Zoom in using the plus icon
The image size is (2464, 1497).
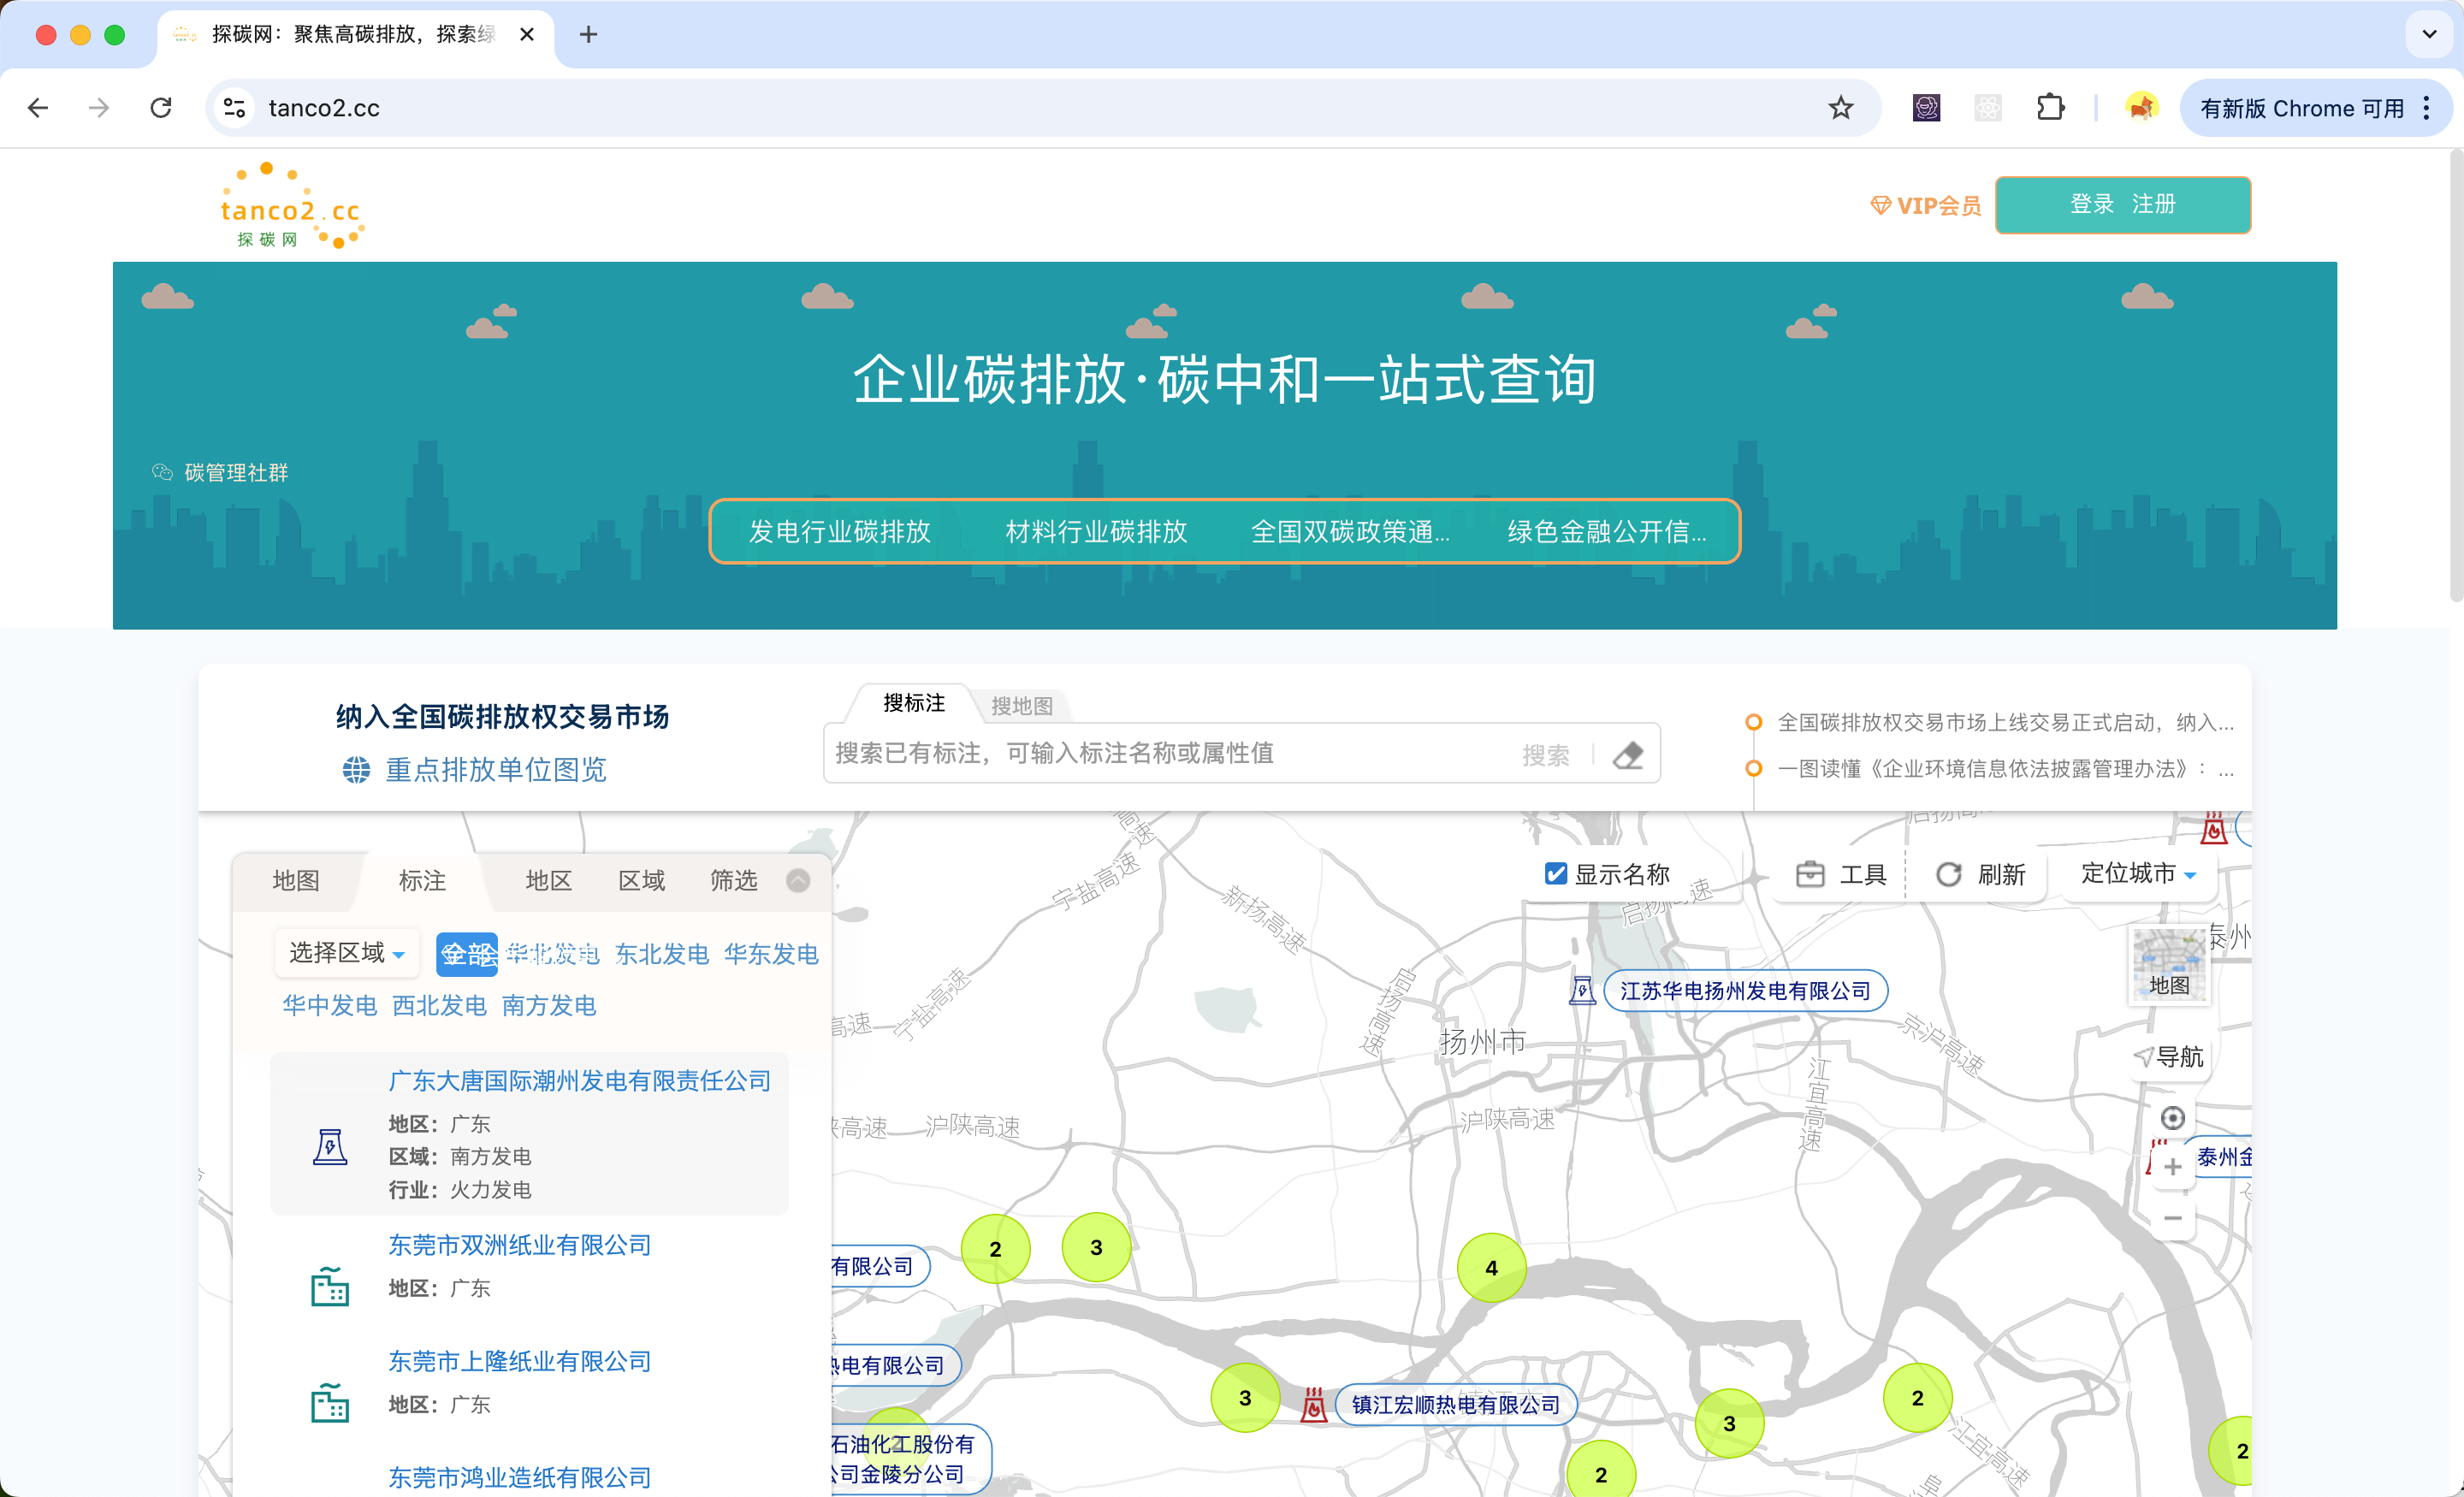[x=2172, y=1167]
